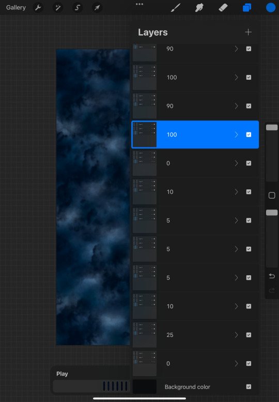279x402 pixels.
Task: Activate the Selection tool S icon
Action: tap(78, 8)
